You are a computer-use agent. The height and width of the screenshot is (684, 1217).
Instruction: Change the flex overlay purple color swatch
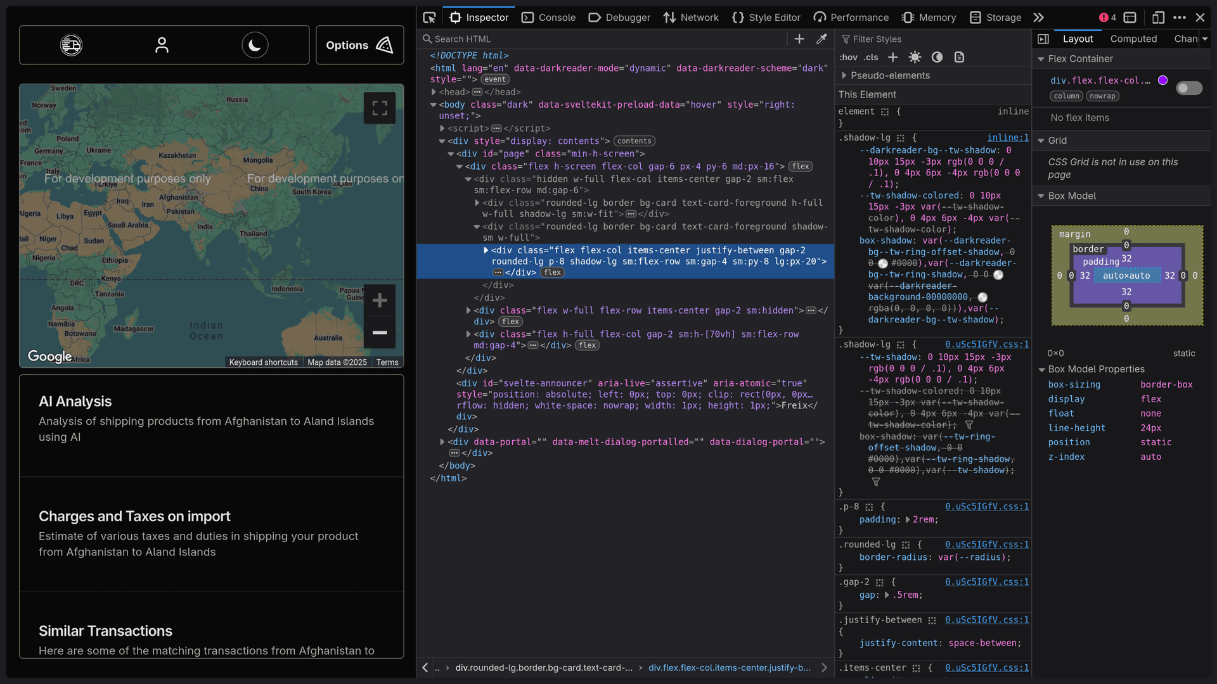1162,80
